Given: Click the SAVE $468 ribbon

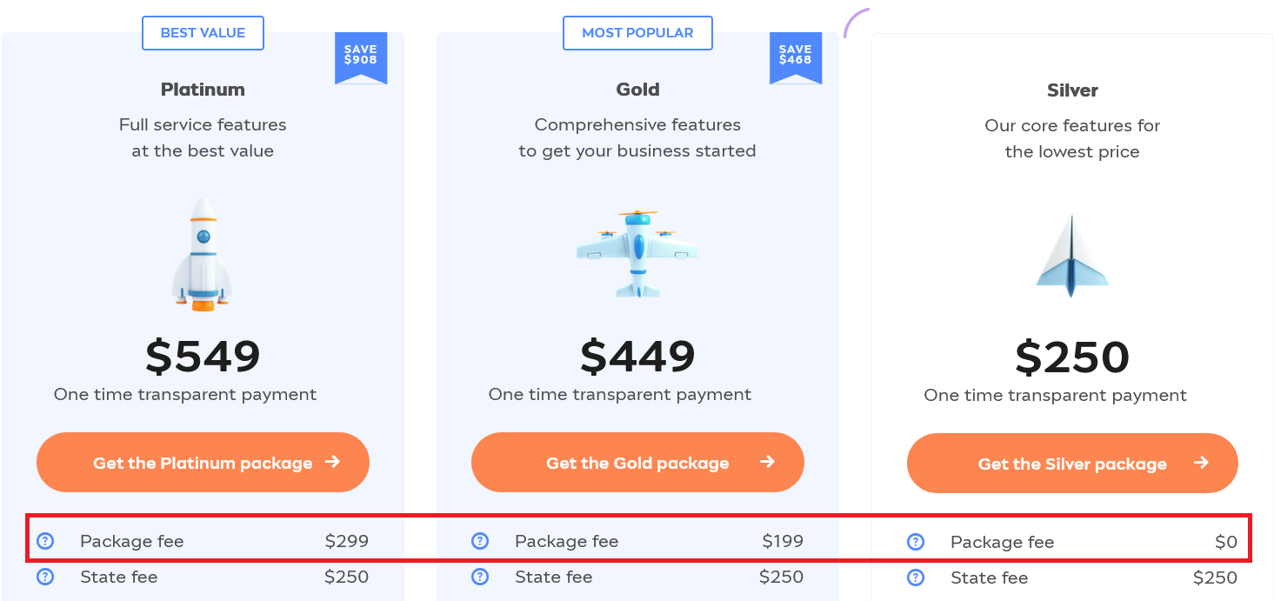Looking at the screenshot, I should click(x=796, y=58).
